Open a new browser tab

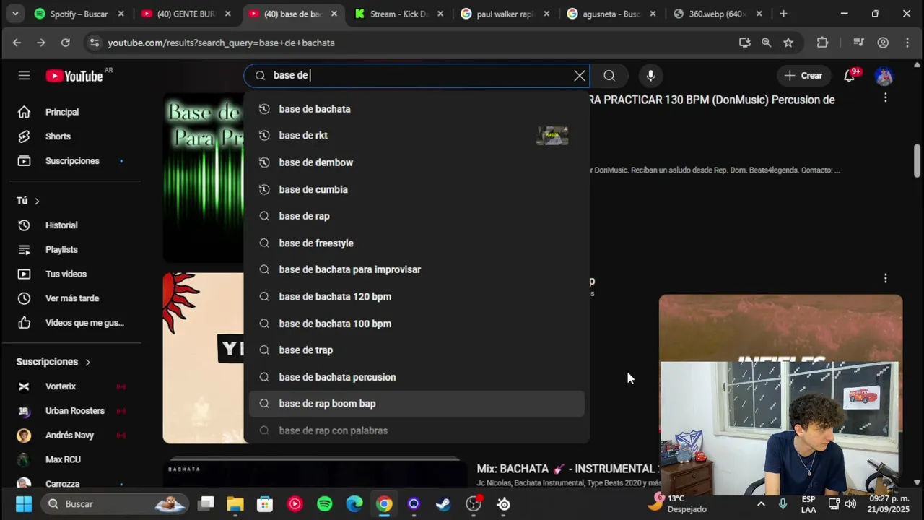pos(783,14)
